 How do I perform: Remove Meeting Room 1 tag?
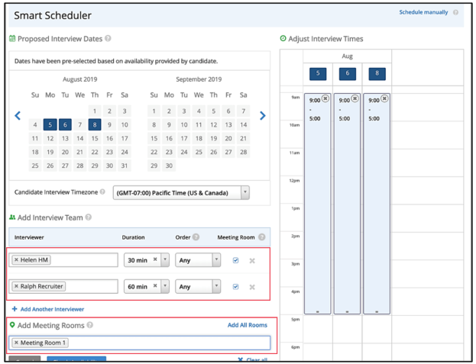click(x=16, y=343)
